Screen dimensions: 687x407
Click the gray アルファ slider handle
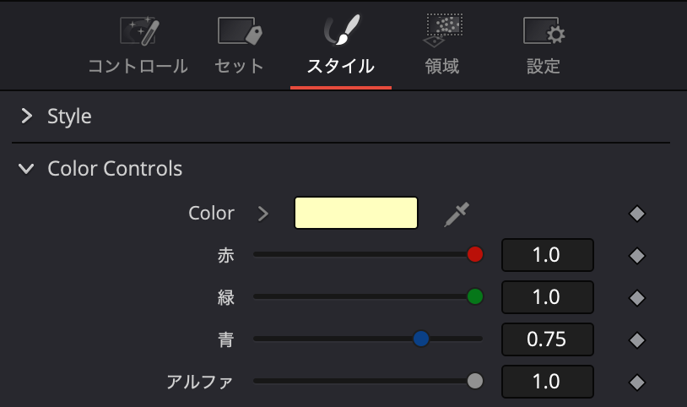[x=475, y=381]
